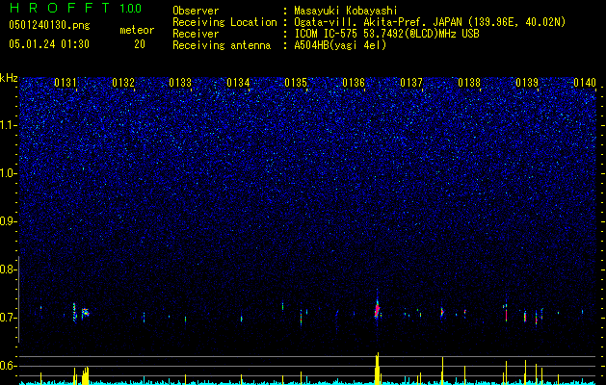Click the bright meteor echo just after 0136
Screen dimensions: 606x385
[x=378, y=308]
